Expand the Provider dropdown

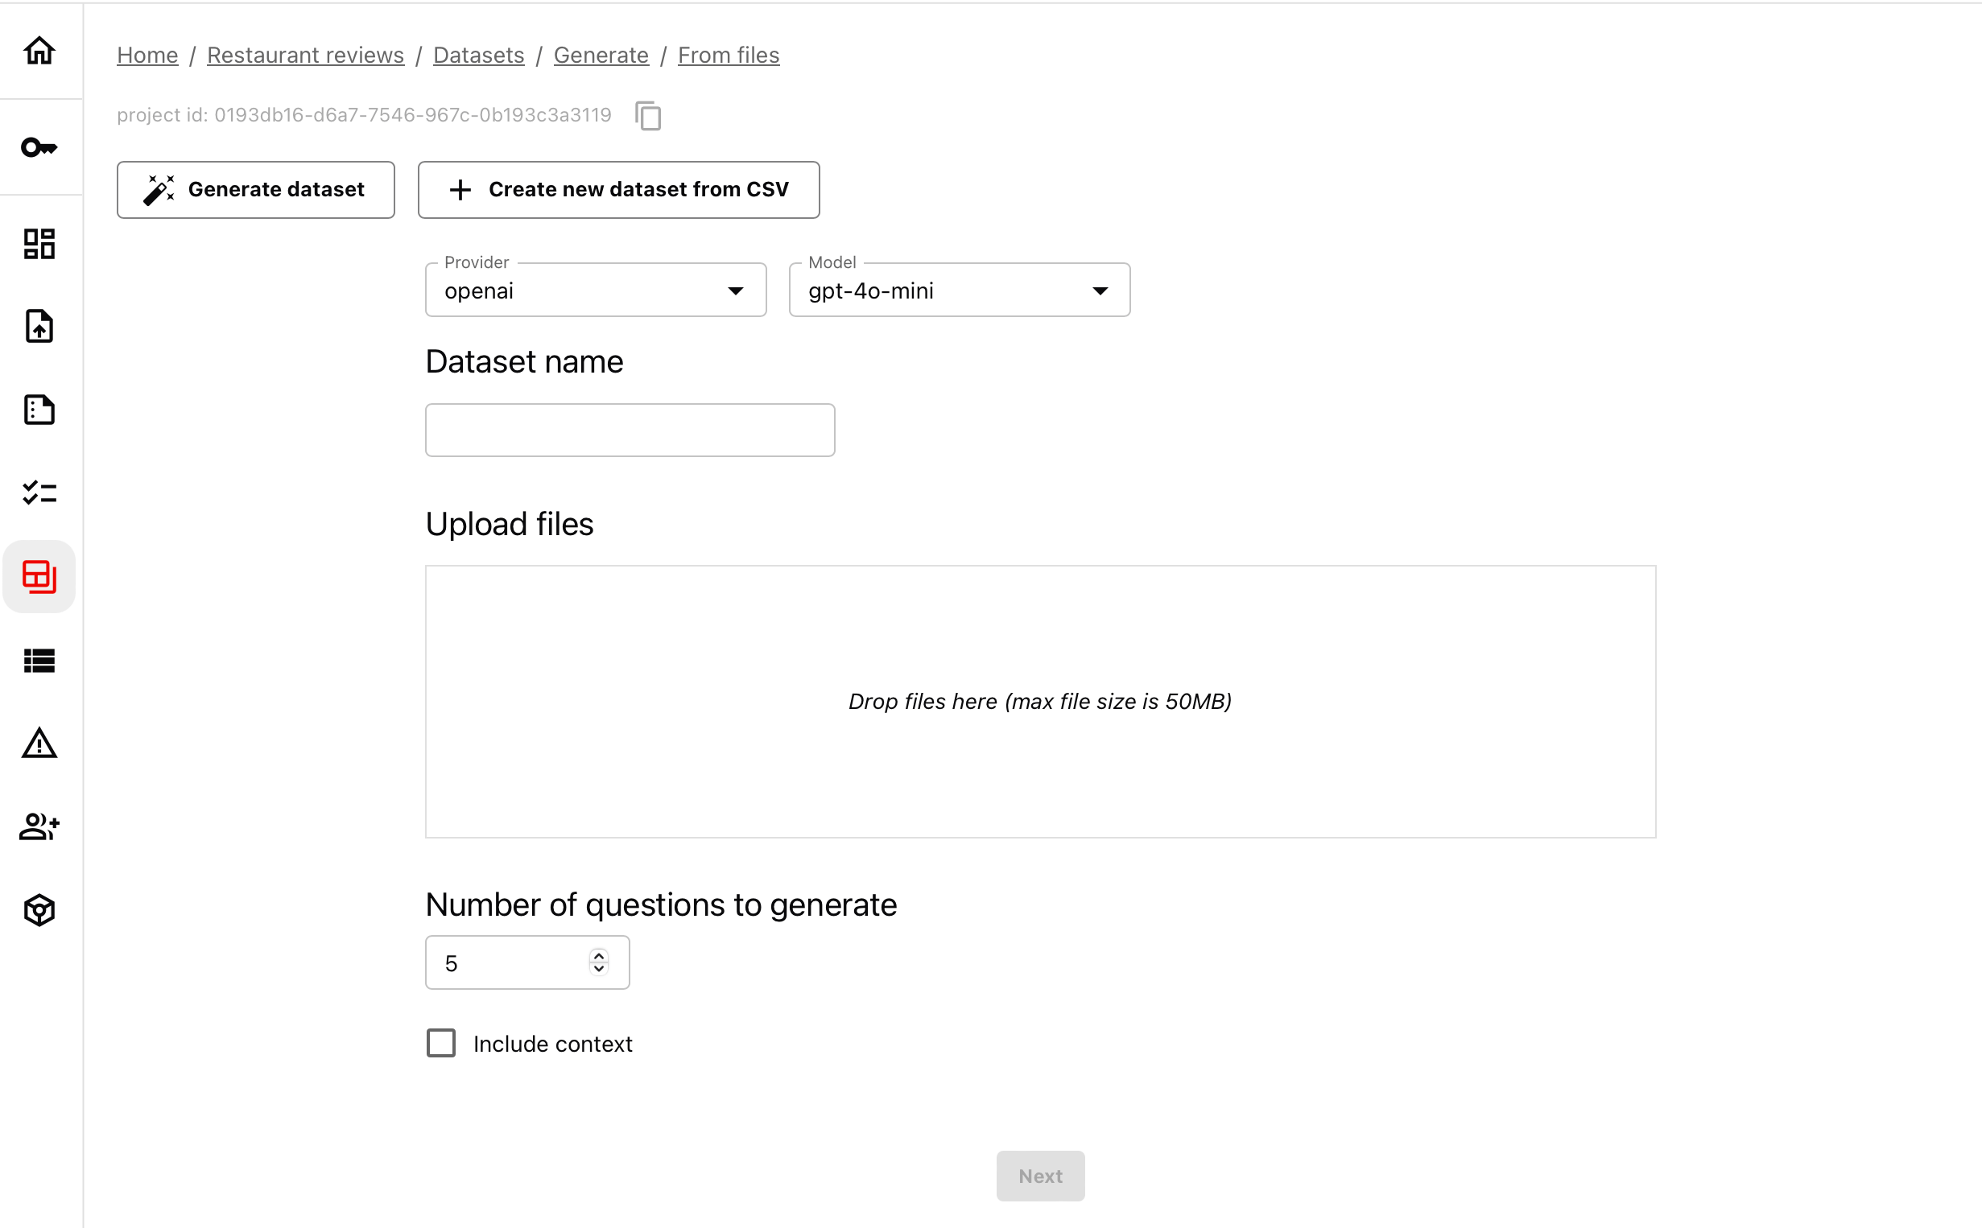point(596,291)
